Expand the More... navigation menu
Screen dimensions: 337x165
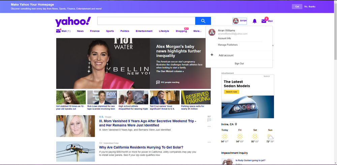[x=197, y=31]
